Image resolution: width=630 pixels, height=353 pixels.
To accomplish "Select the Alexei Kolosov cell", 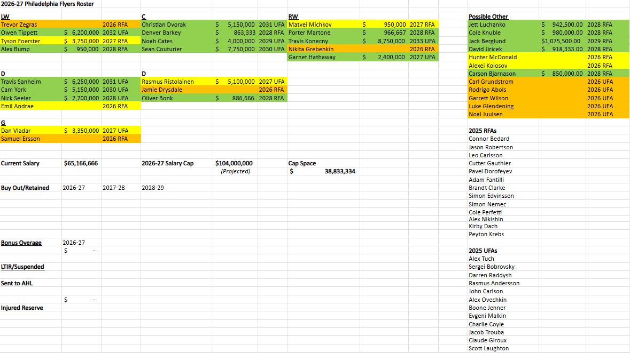I will [x=503, y=66].
